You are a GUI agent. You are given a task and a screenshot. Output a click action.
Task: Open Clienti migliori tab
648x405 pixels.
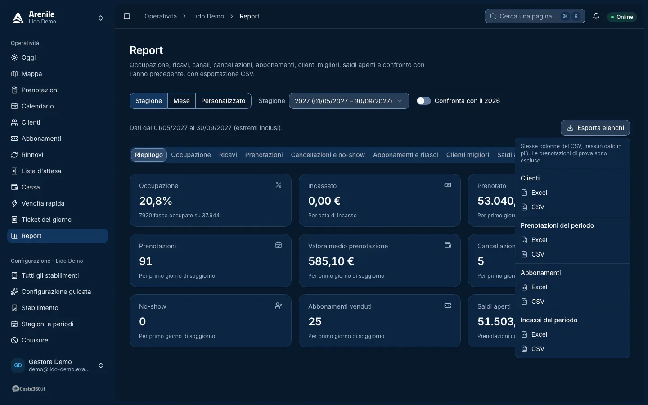click(x=468, y=155)
